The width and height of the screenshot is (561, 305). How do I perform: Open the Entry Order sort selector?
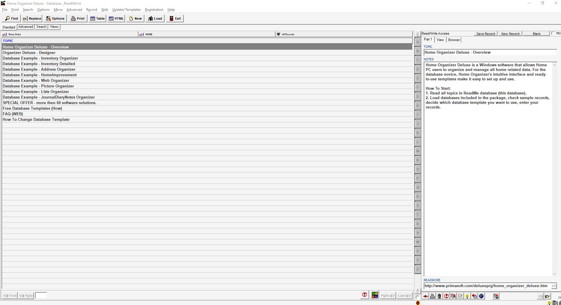[x=70, y=34]
